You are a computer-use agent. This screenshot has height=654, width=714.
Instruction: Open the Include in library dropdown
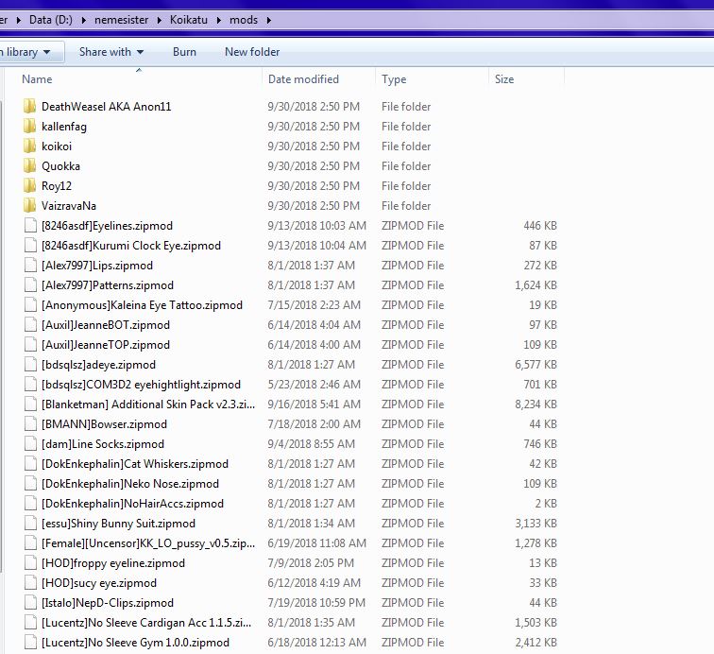30,52
